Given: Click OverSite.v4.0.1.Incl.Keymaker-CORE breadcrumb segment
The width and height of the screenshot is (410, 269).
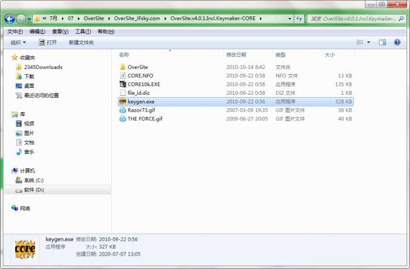Looking at the screenshot, I should pyautogui.click(x=213, y=19).
